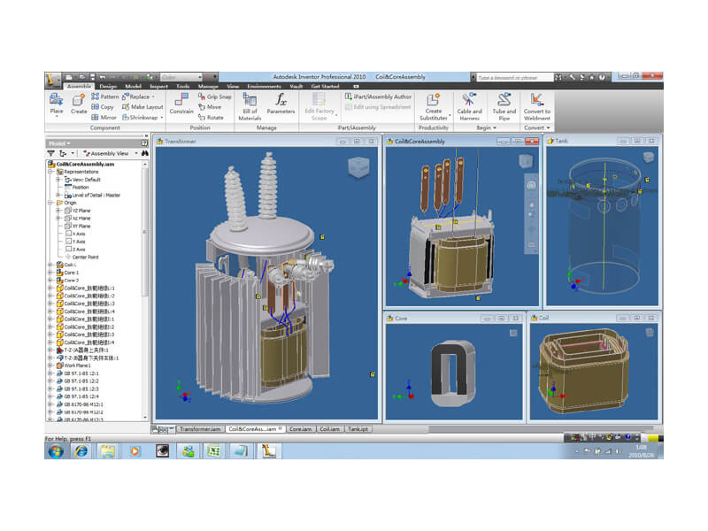Click the model browser search binoculars
Viewport: 708px width, 531px height.
(144, 152)
